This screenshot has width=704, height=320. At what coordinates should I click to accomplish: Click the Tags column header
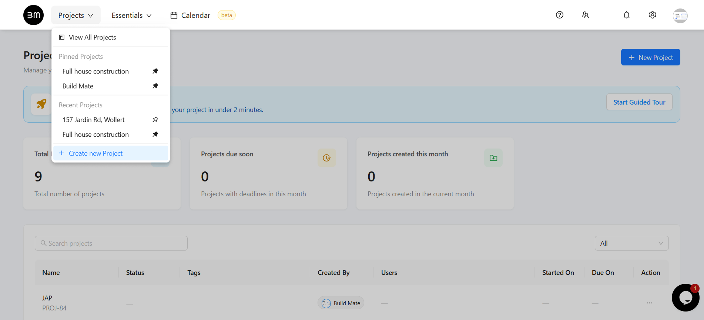(x=194, y=273)
